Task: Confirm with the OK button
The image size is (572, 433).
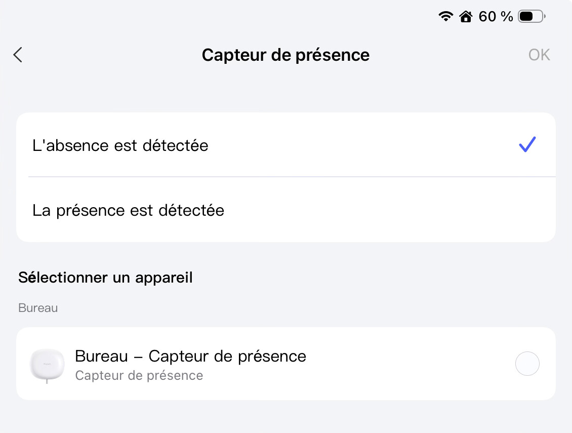Action: coord(539,55)
